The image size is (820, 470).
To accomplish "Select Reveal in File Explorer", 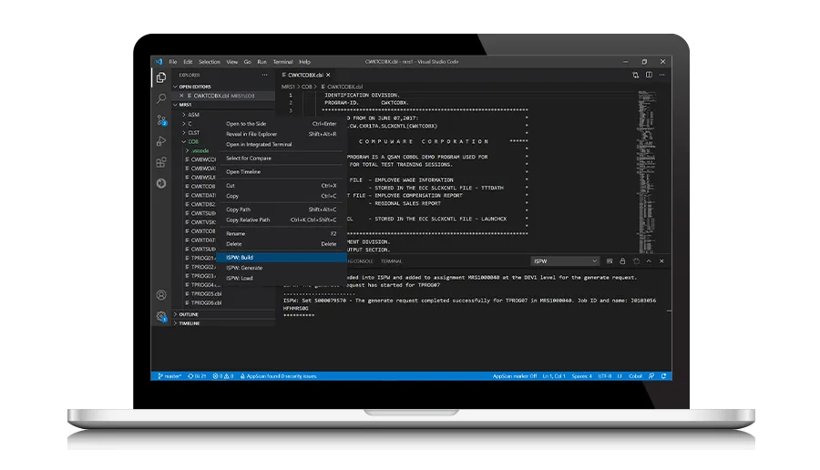I will [x=282, y=134].
